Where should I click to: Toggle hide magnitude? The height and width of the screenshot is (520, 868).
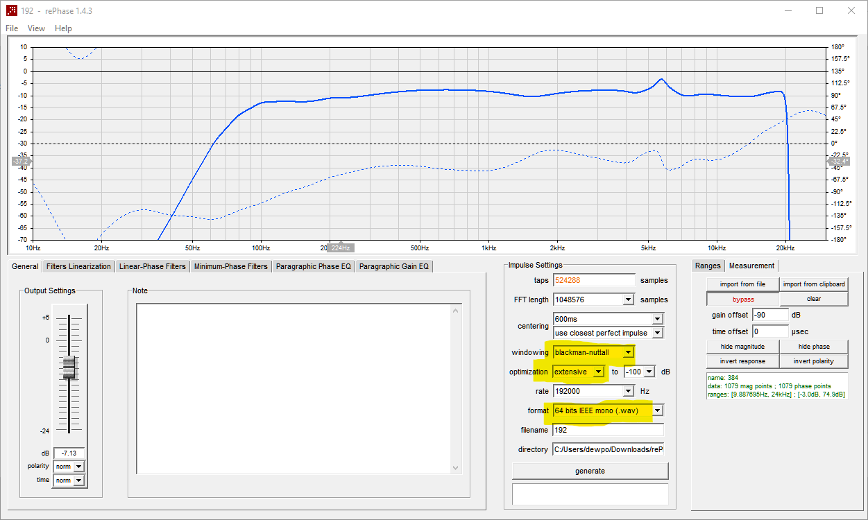pos(742,346)
